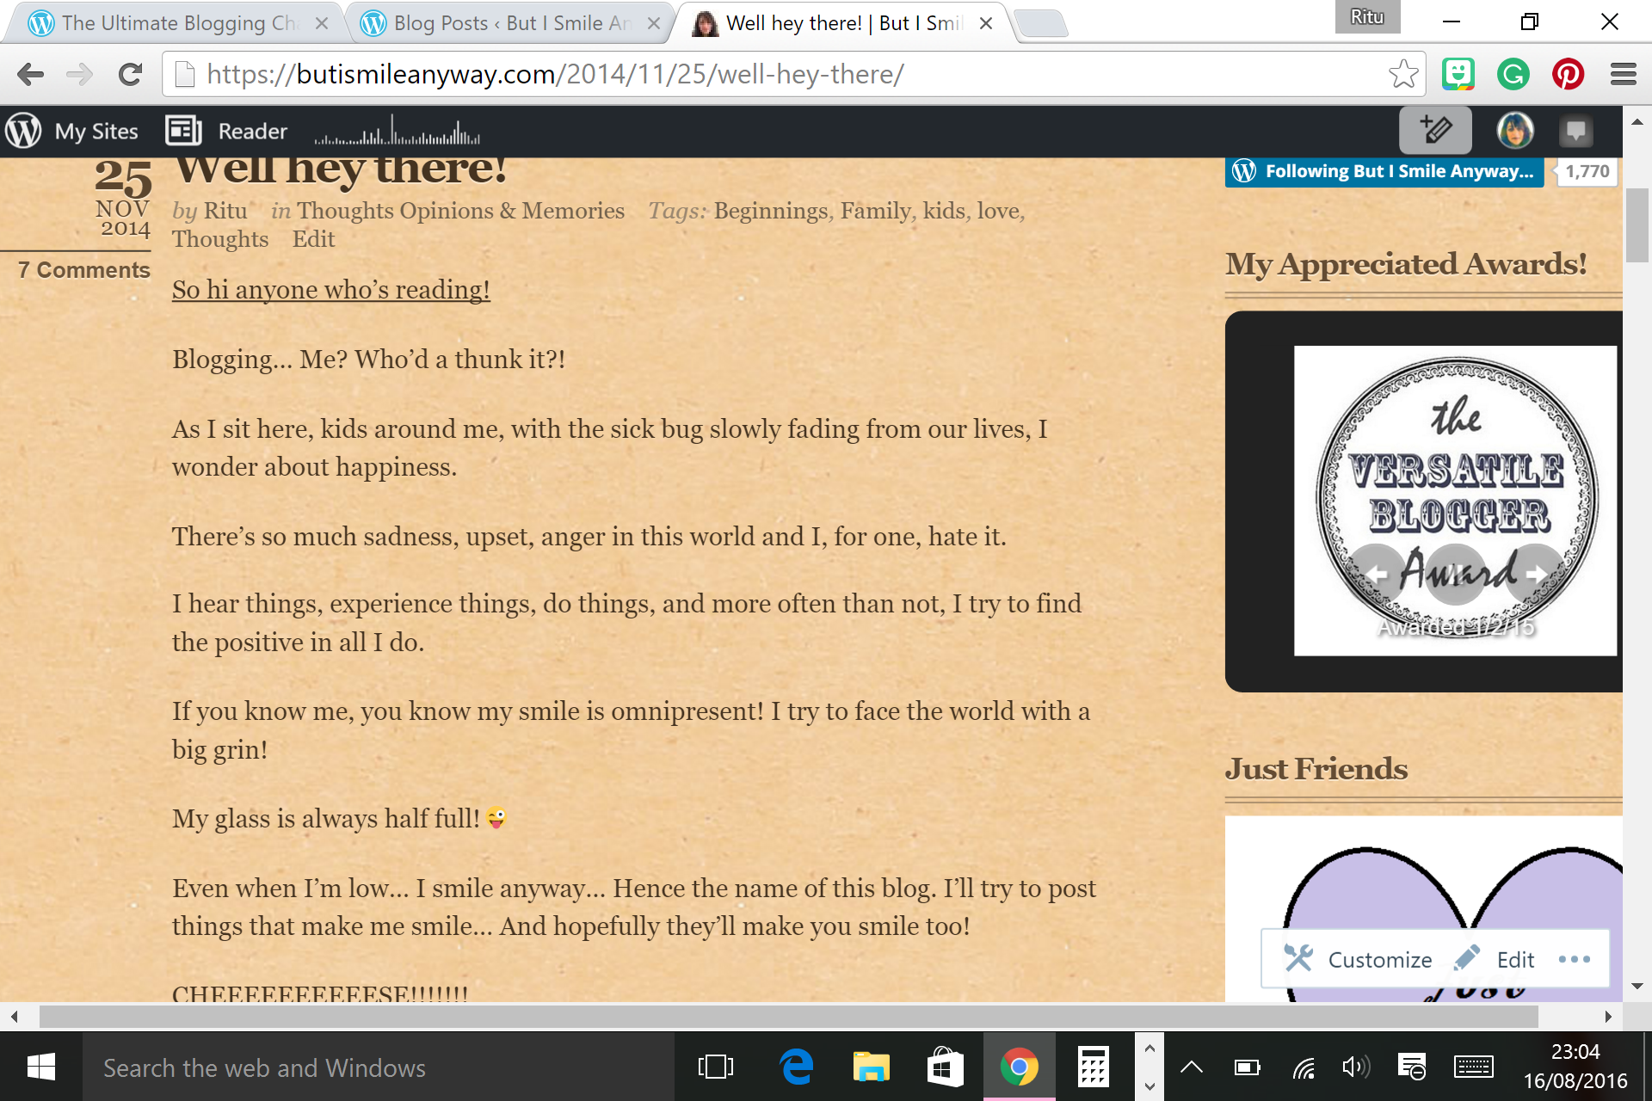
Task: Bookmark this page with the star
Action: coord(1404,74)
